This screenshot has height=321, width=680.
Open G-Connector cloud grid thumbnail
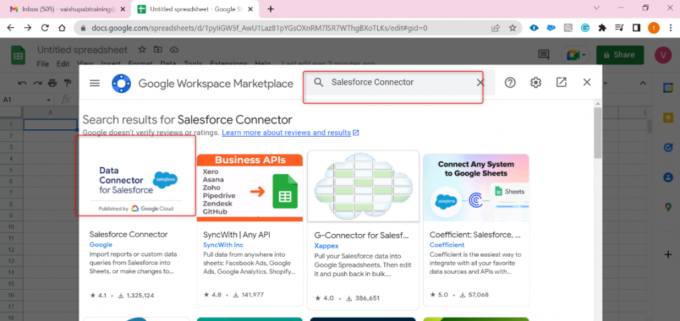(x=363, y=186)
